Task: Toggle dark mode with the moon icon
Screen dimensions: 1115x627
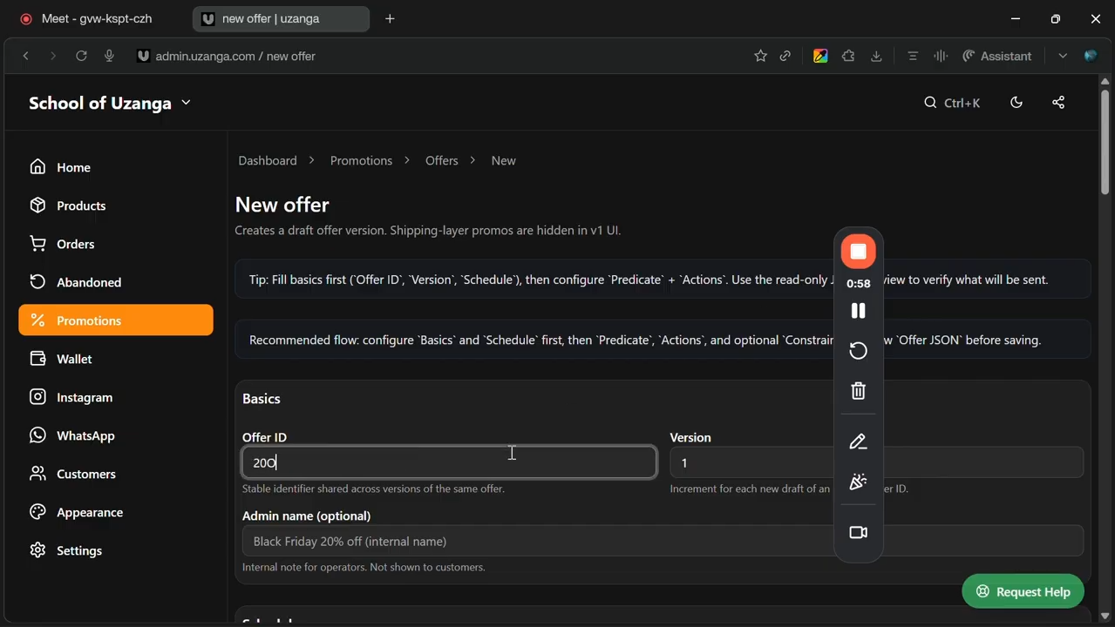Action: 1016,103
